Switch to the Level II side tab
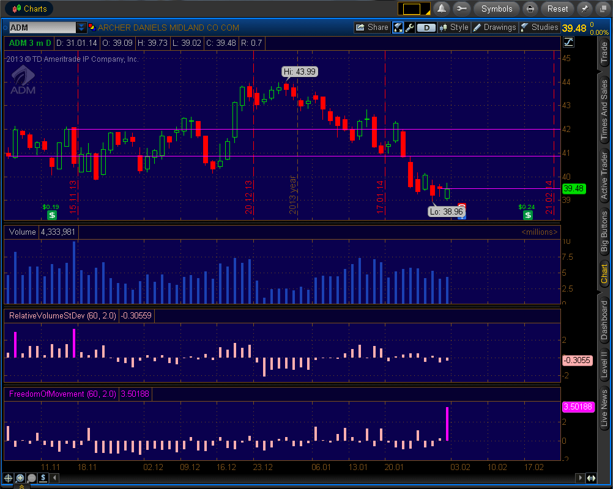Image resolution: width=613 pixels, height=489 pixels. coord(604,363)
